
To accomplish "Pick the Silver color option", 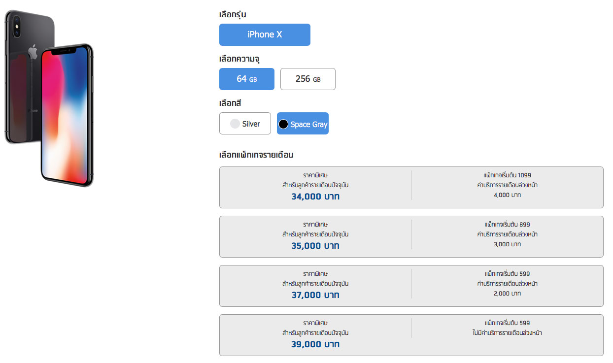I will pos(245,124).
